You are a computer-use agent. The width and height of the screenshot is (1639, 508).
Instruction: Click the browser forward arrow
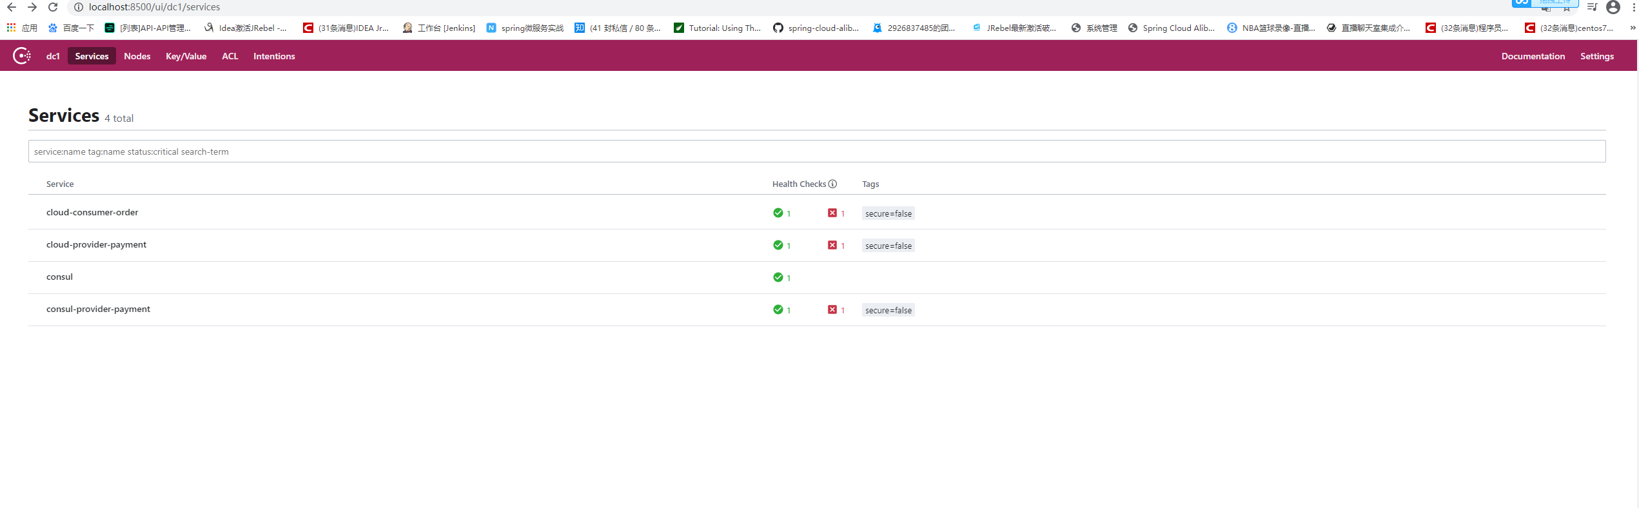[32, 7]
